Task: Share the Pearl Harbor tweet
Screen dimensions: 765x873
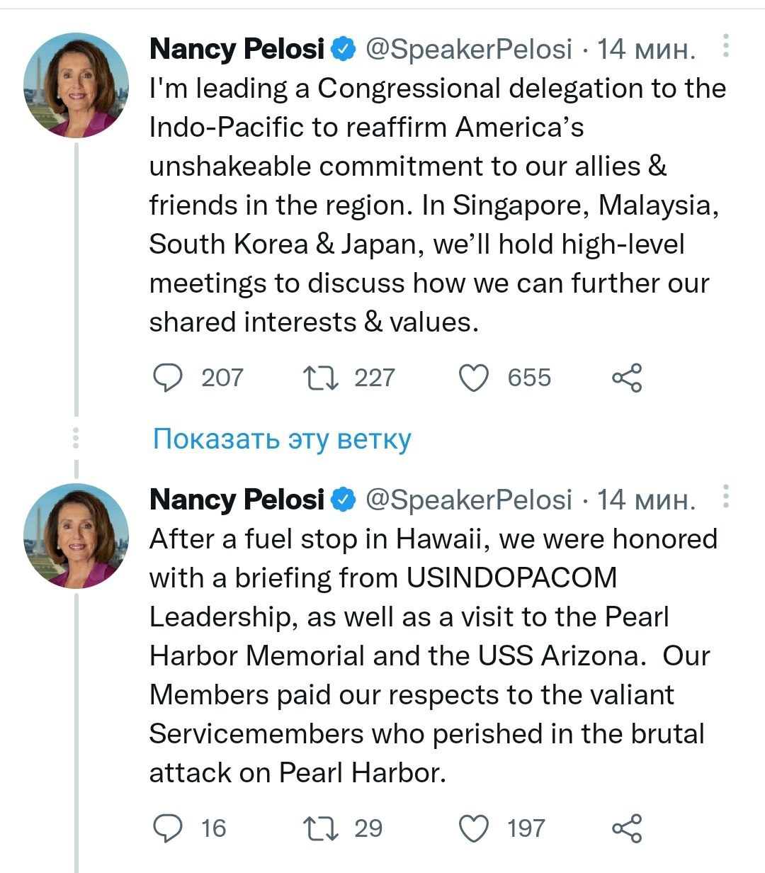Action: 627,828
